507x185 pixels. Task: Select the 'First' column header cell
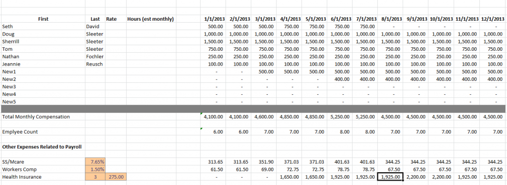(x=43, y=19)
